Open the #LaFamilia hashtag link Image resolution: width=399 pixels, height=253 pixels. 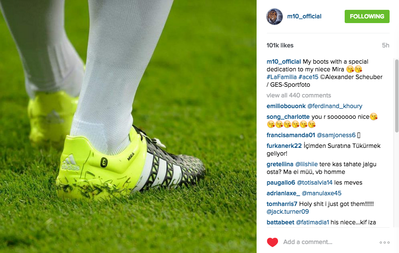(x=281, y=77)
